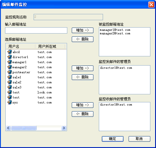
Task: Click the user list's right scroll arrow
Action: (64, 128)
